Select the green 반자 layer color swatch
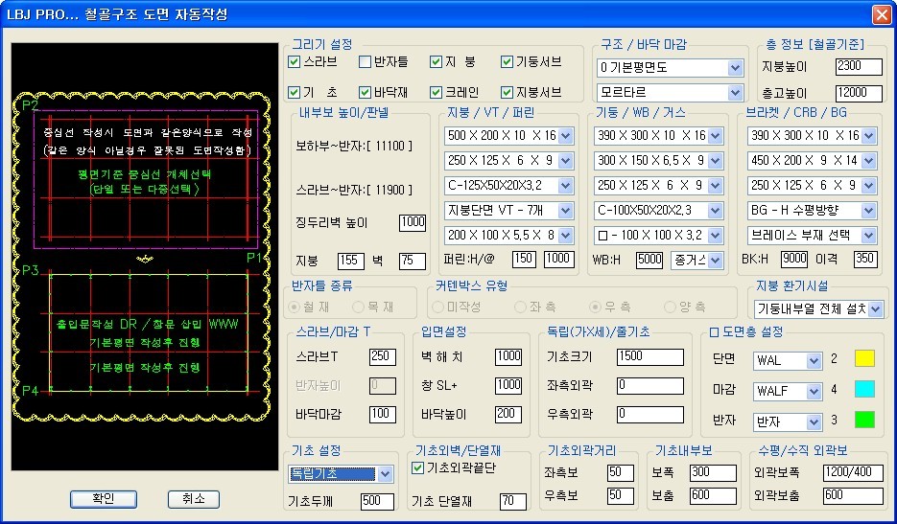This screenshot has width=897, height=524. point(864,420)
